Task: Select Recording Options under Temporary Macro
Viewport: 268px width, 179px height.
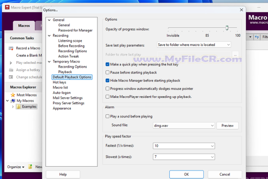Action: (x=73, y=67)
